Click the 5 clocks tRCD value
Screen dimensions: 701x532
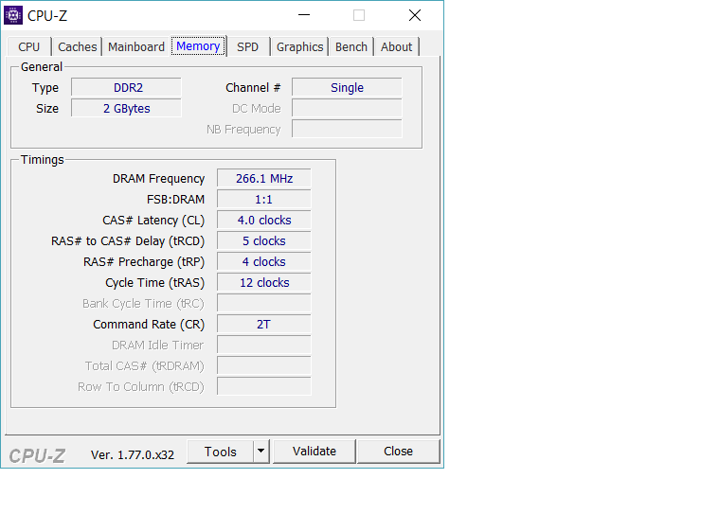(264, 241)
